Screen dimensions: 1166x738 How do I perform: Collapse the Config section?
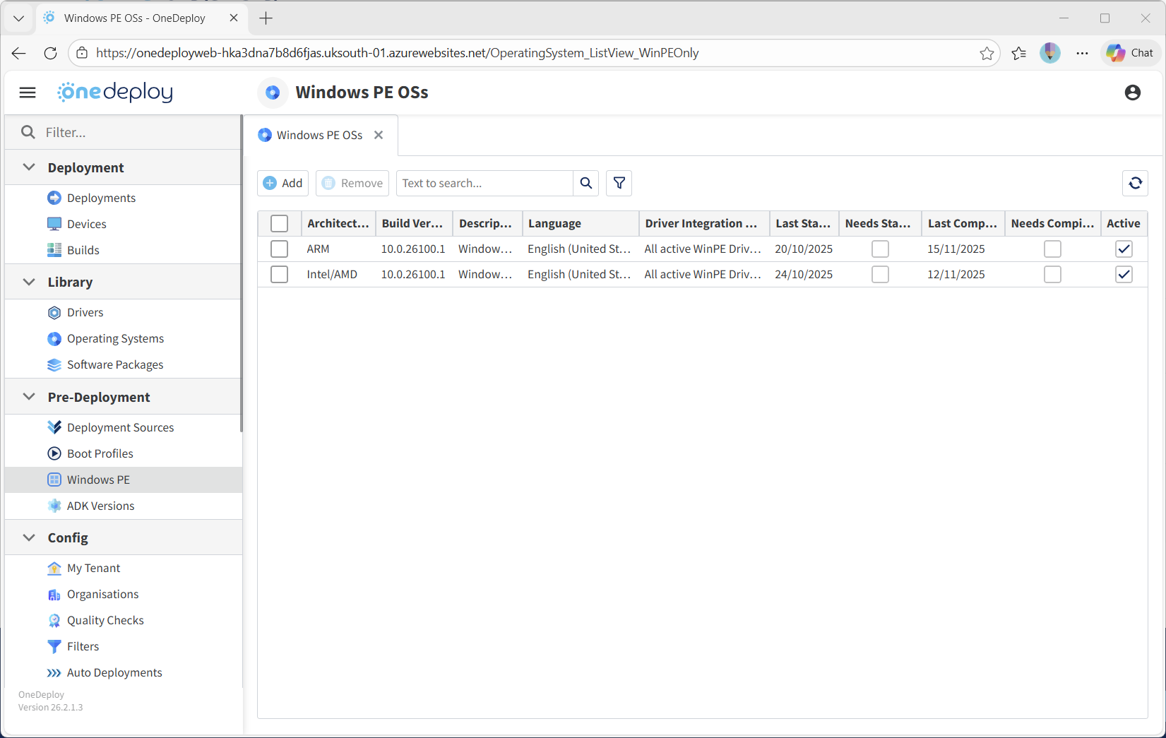(x=29, y=537)
